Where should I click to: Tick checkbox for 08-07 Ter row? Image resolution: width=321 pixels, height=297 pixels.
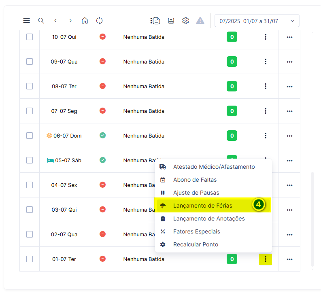30,86
